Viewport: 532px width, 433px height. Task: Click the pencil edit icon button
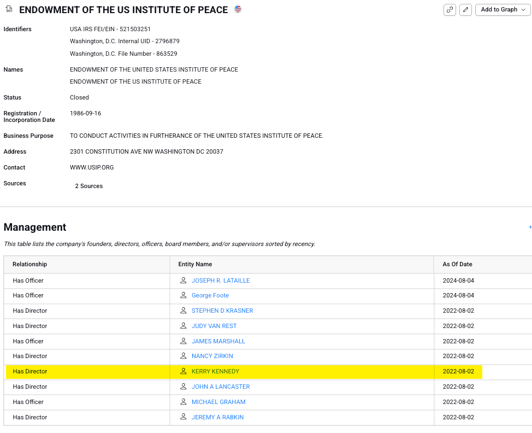[x=465, y=10]
